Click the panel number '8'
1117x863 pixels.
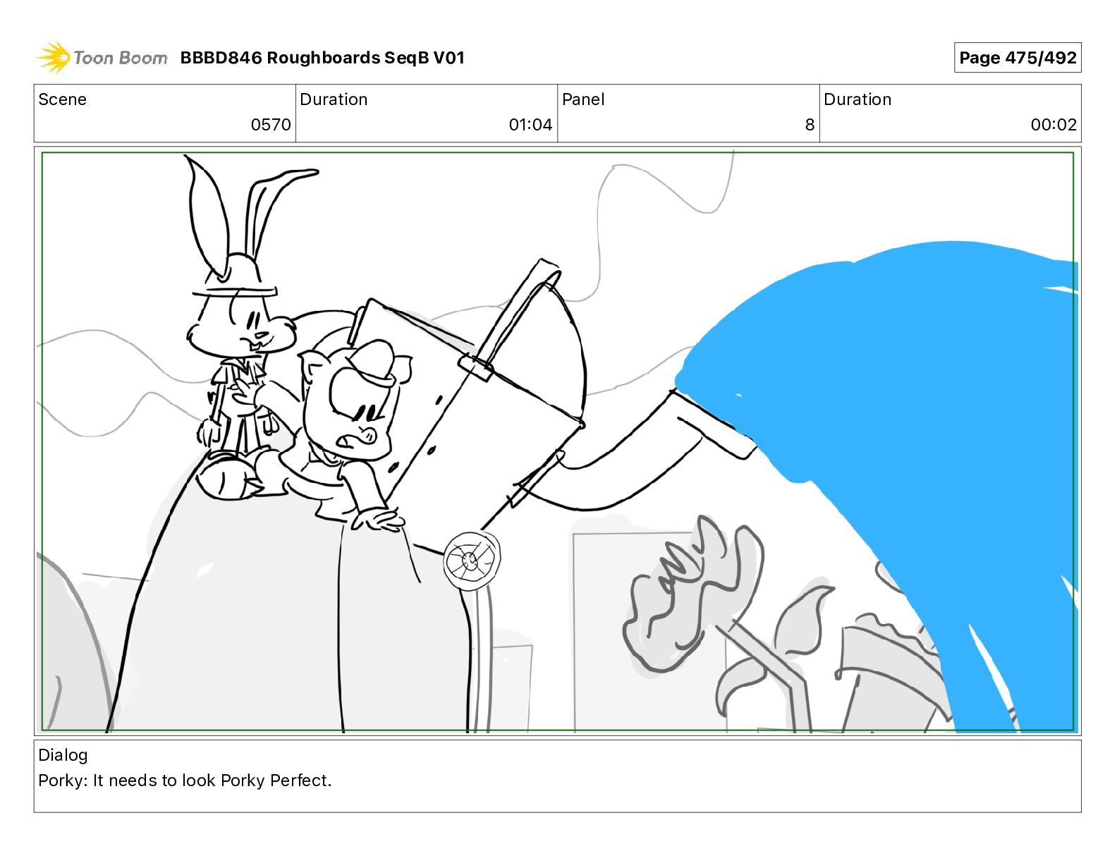pyautogui.click(x=810, y=125)
